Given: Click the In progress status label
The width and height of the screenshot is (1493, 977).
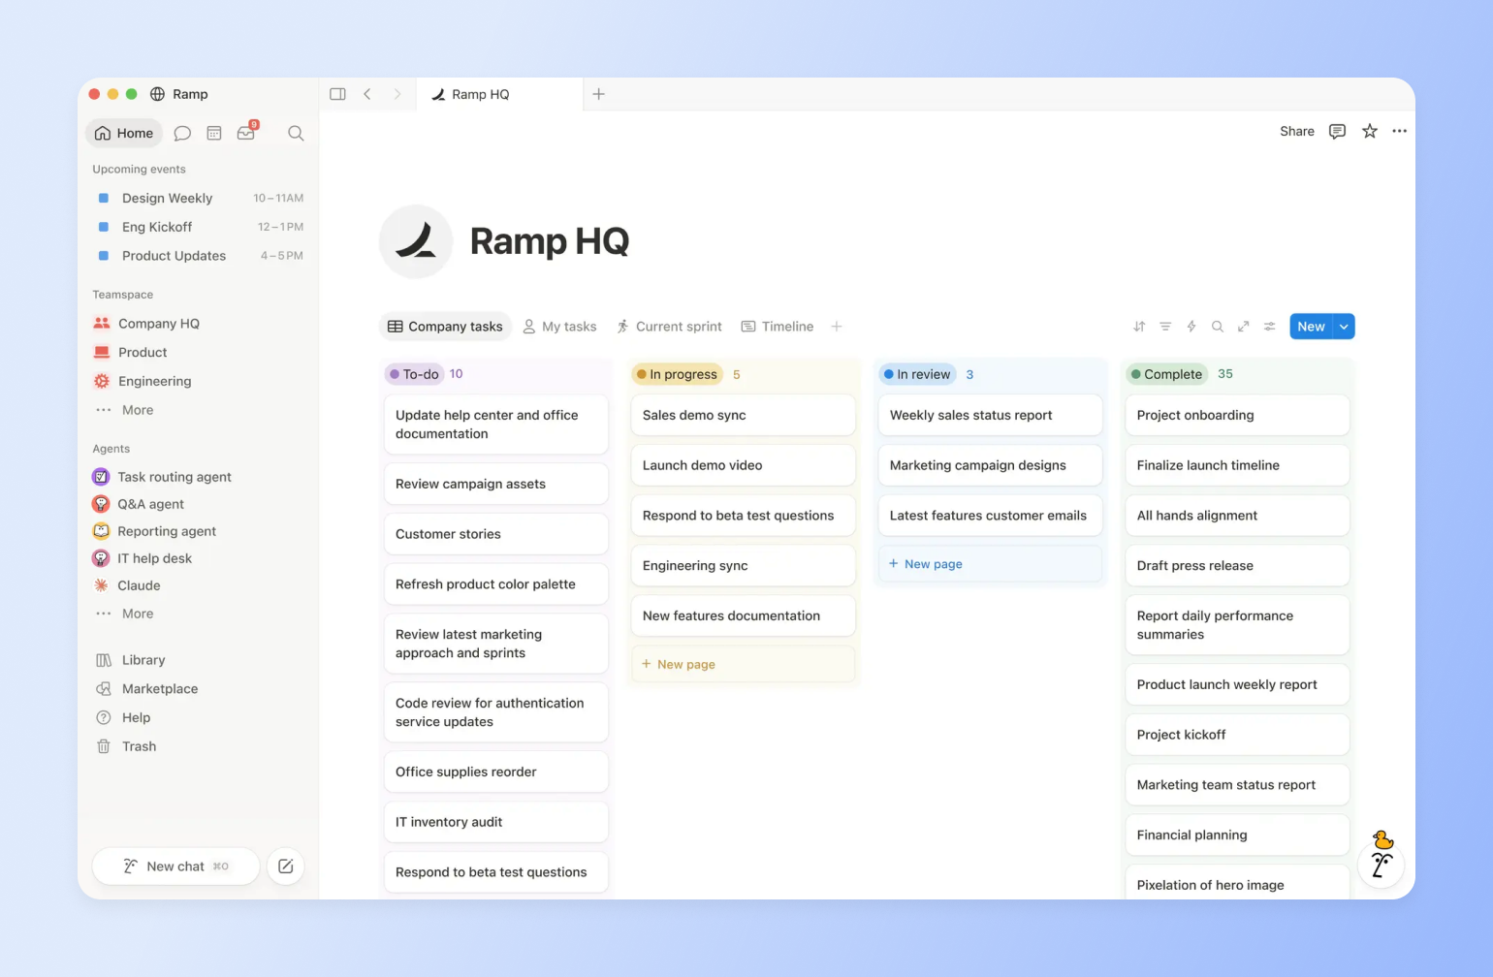Looking at the screenshot, I should (x=678, y=374).
